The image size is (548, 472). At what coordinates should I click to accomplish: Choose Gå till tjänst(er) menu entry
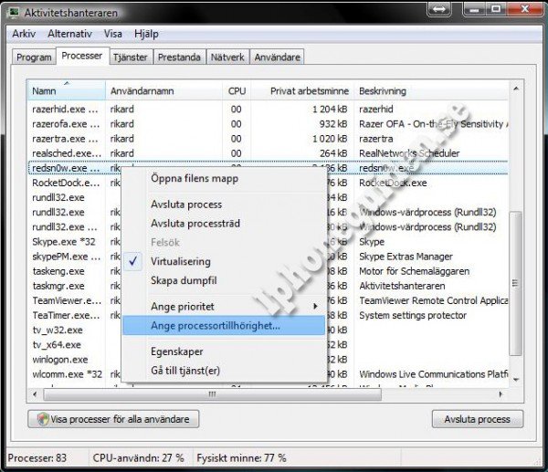(x=224, y=371)
